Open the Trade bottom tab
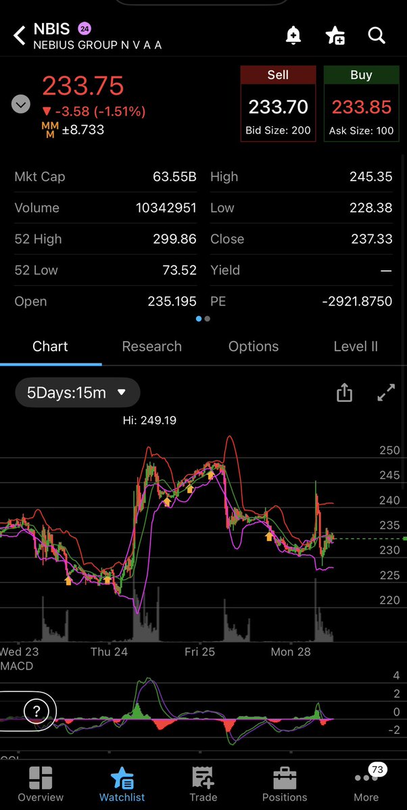Viewport: 407px width, 810px height. click(203, 784)
